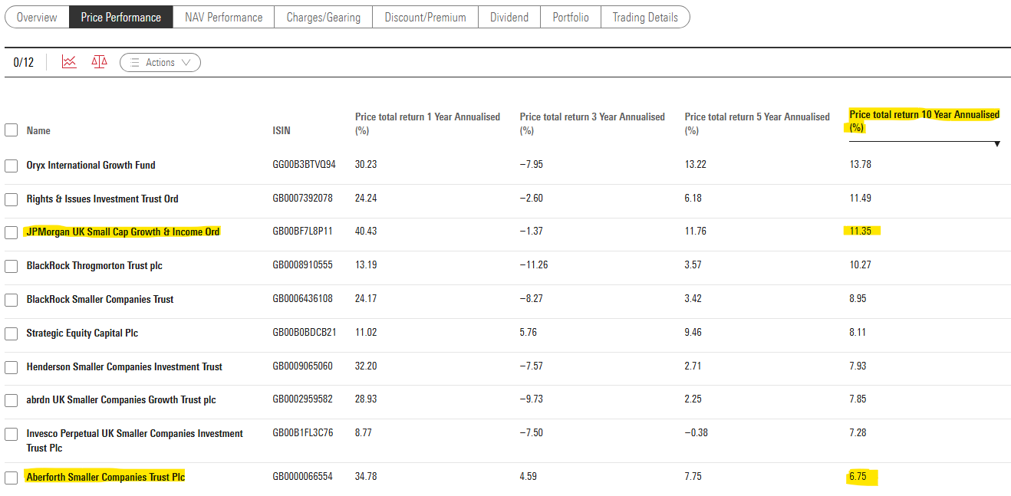Tick the Oryx International Growth Fund checkbox
The image size is (1011, 496).
click(x=11, y=166)
